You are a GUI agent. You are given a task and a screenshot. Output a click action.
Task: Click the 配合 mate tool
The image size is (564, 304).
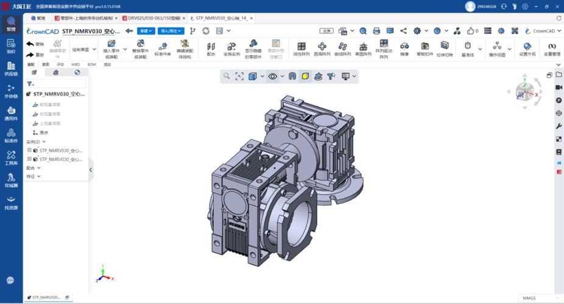pos(211,49)
